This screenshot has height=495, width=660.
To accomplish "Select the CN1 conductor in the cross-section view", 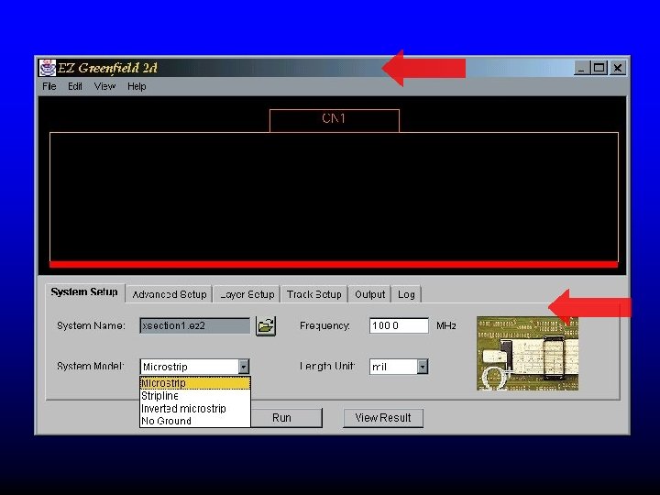I will 335,120.
